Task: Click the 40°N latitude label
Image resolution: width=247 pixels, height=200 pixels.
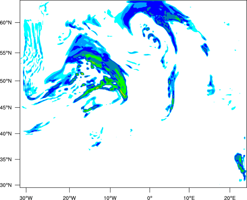Action: tap(6, 134)
